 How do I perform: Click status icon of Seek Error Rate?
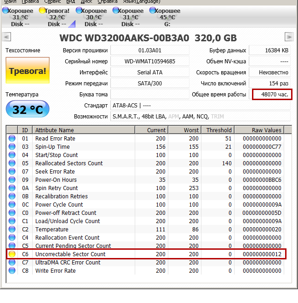point(12,171)
